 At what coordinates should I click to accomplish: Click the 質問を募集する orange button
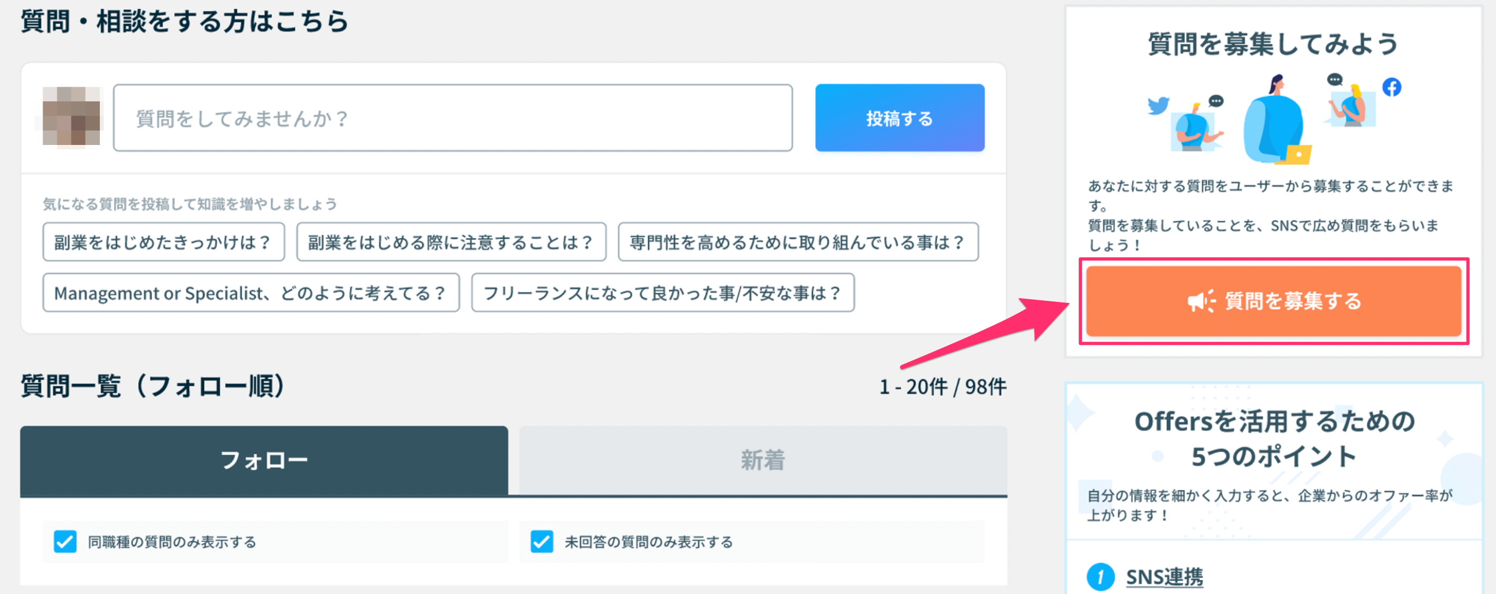1273,301
